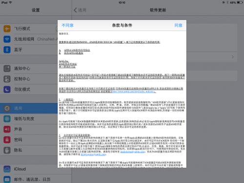The image size is (244, 183).
Task: Open 通知中心 notification center icon
Action: [x=7, y=68]
